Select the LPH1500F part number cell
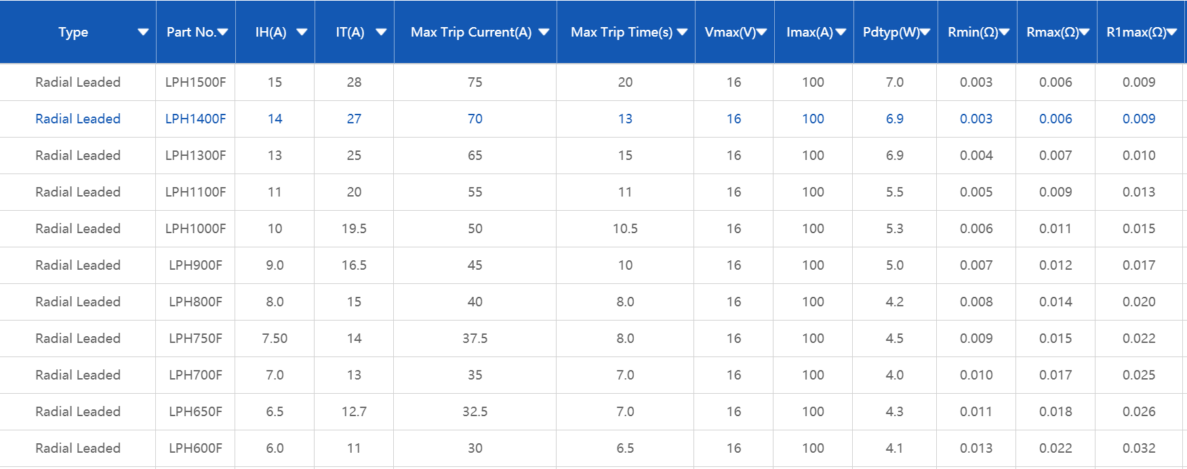The height and width of the screenshot is (469, 1187). point(195,82)
